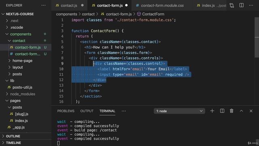This screenshot has width=259, height=146.
Task: Split the terminal panel
Action: click(x=222, y=111)
